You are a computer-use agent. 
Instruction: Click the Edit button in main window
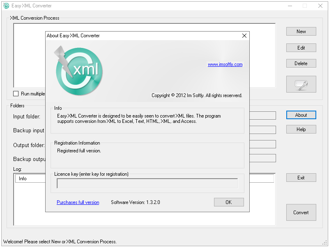[x=301, y=48]
